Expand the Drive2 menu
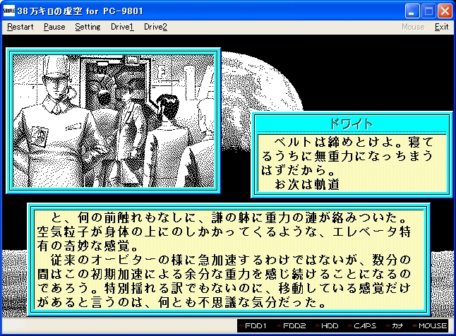This screenshot has width=456, height=336. [x=155, y=27]
